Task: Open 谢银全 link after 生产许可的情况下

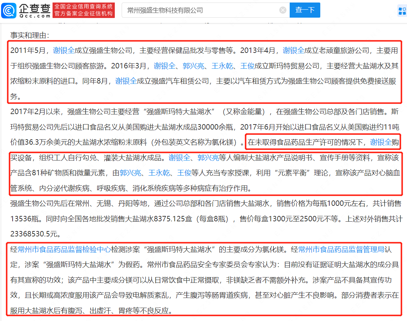Action: point(380,142)
